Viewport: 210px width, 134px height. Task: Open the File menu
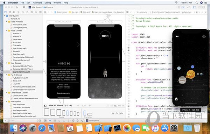click(22, 3)
